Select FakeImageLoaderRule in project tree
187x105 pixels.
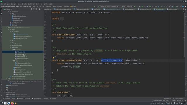point(24,63)
